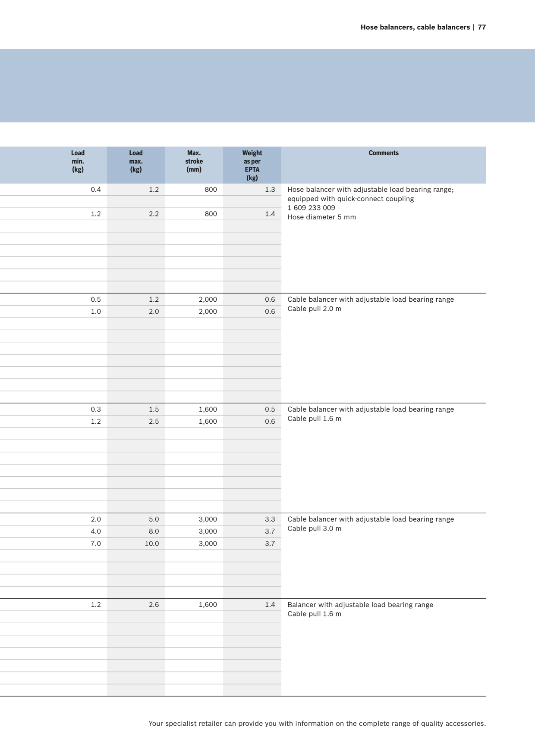Select the 'Load min. (kg)' column header
Viewport: 535px width, 756px height.
click(x=78, y=161)
